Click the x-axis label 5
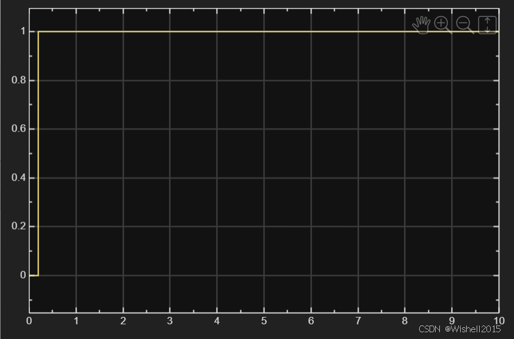 click(264, 321)
